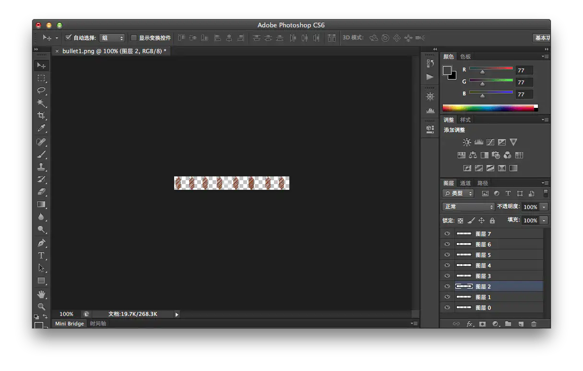The height and width of the screenshot is (371, 583).
Task: Delete layer using the trash icon
Action: tap(534, 324)
